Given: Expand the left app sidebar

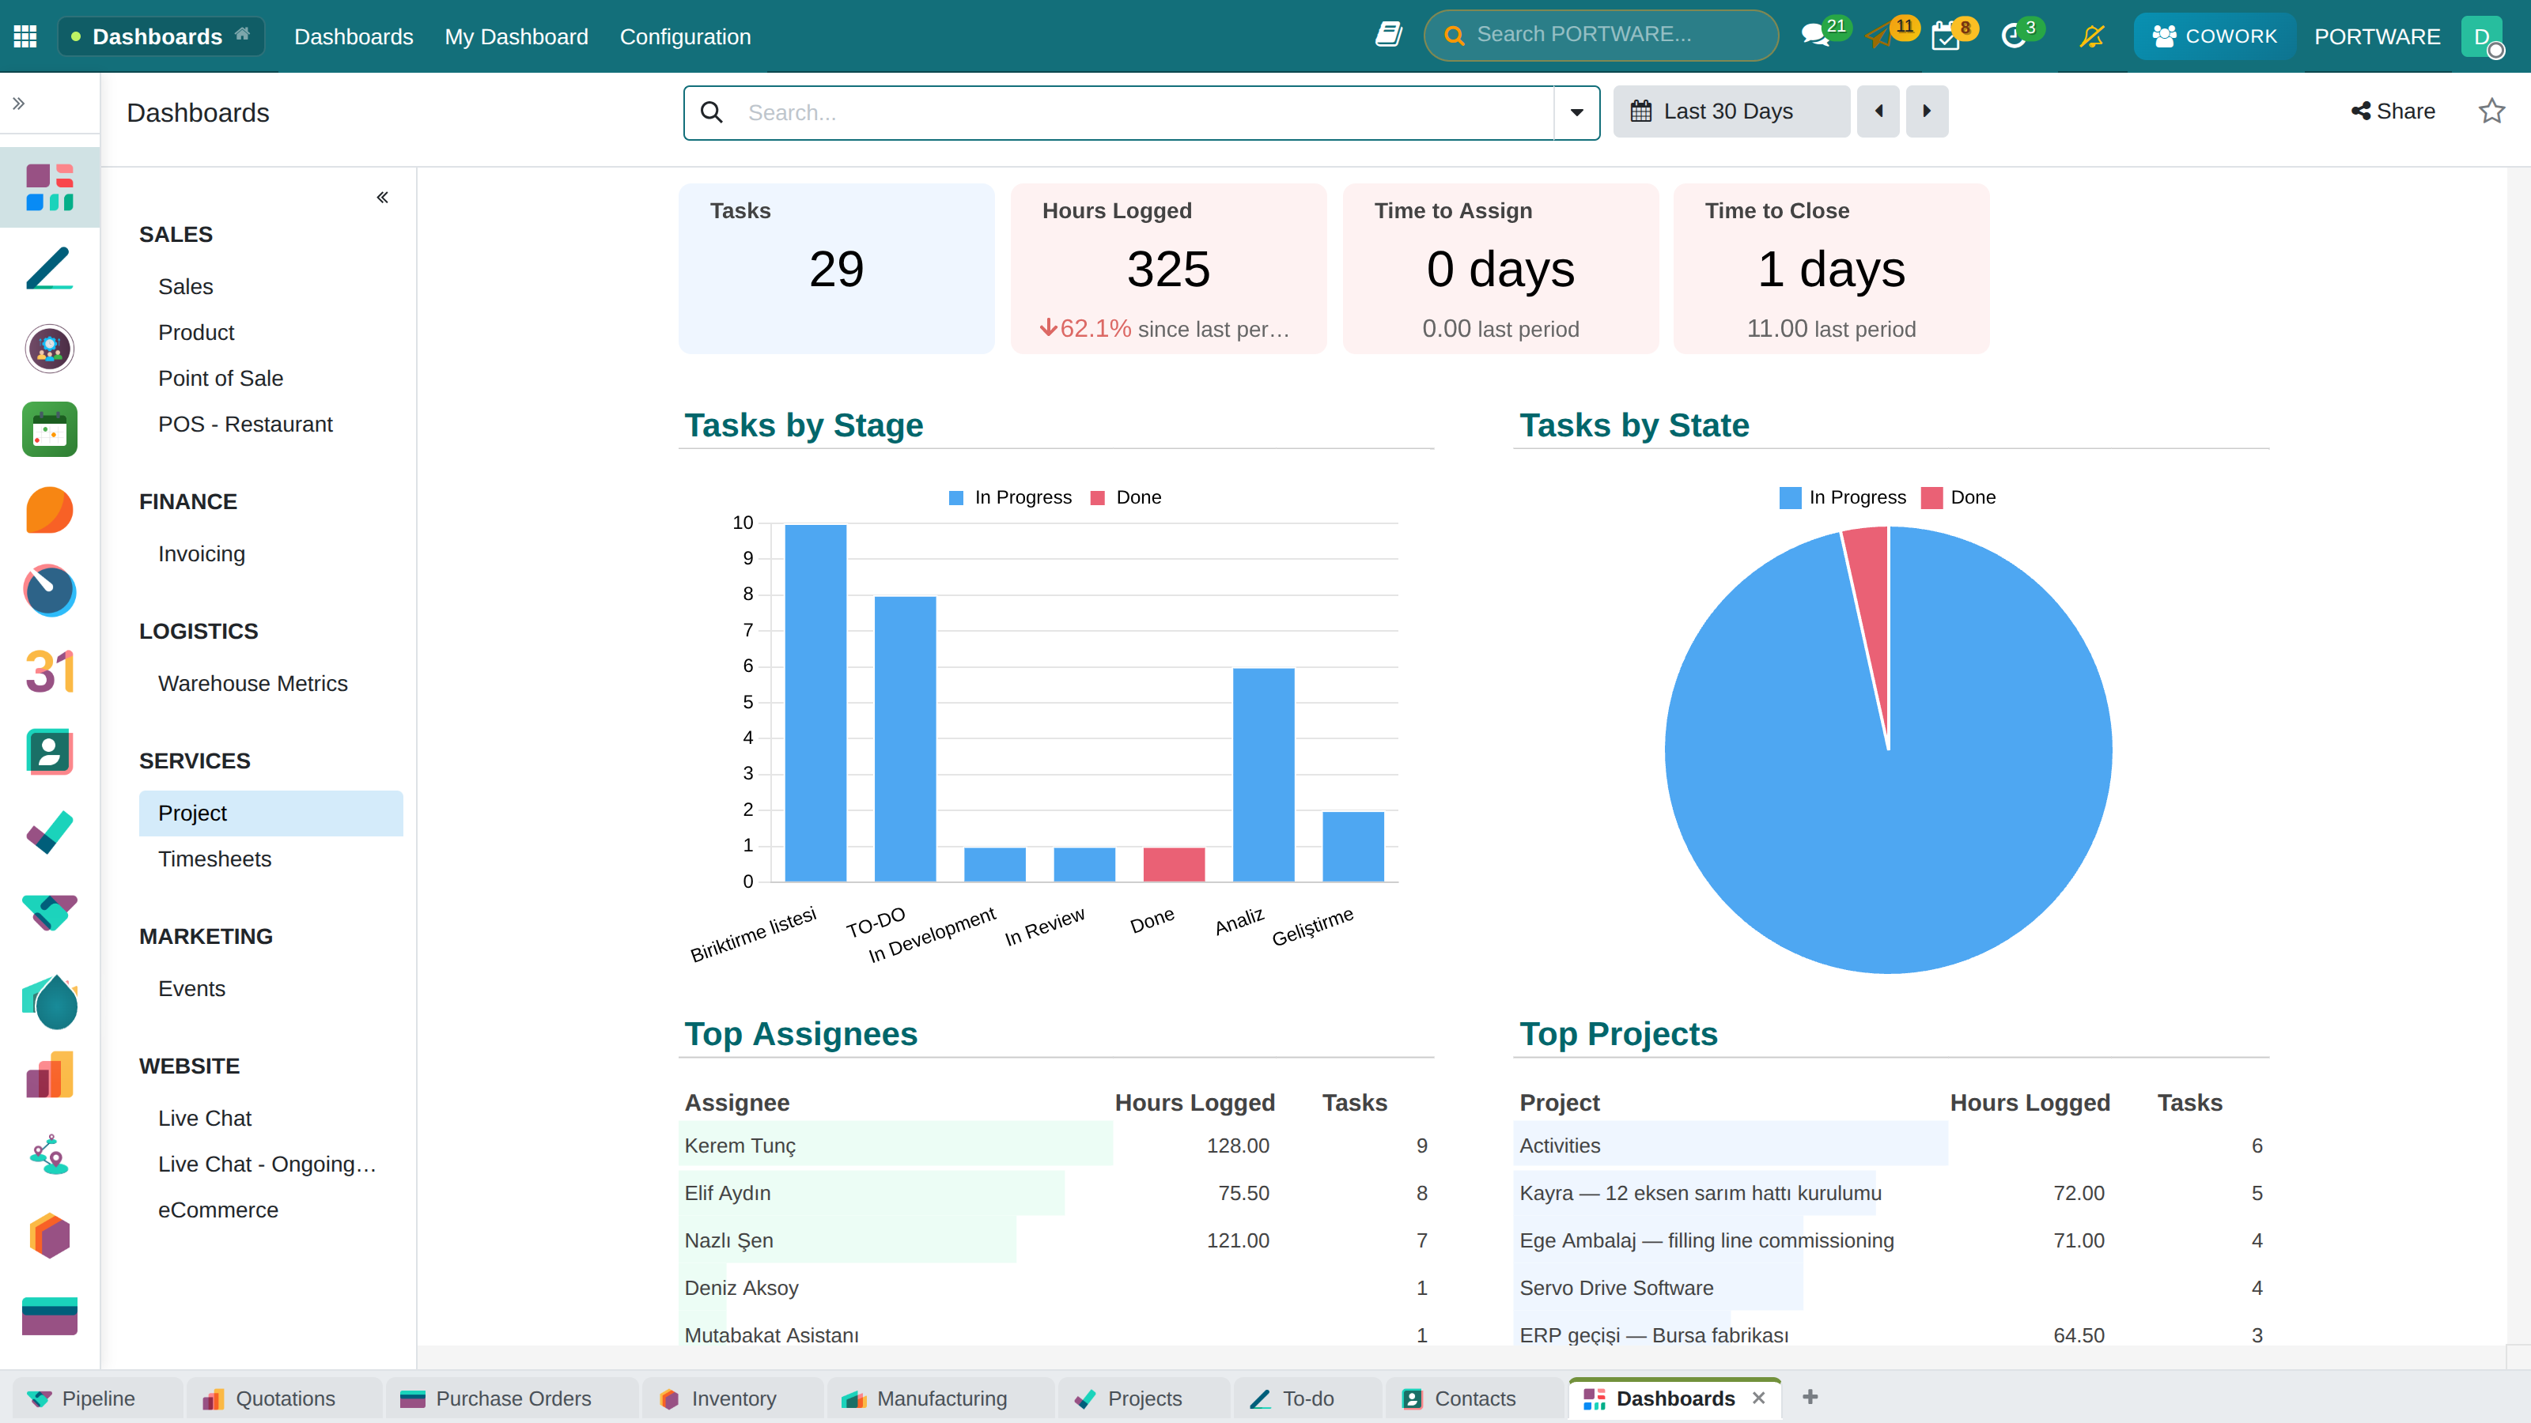Looking at the screenshot, I should tap(19, 103).
